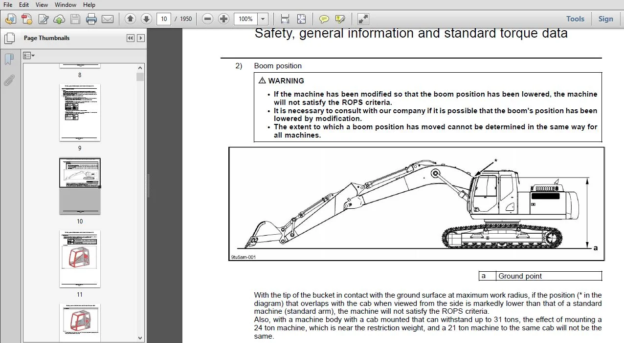Click the Save (floppy disk) icon
The width and height of the screenshot is (624, 343).
click(x=75, y=19)
